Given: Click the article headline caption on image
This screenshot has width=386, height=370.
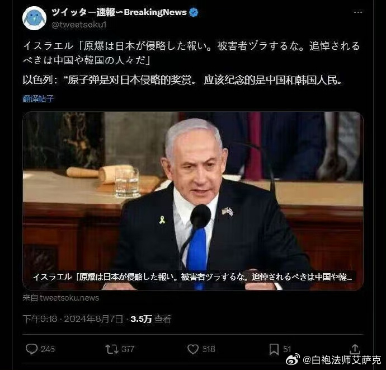Looking at the screenshot, I should click(x=192, y=277).
